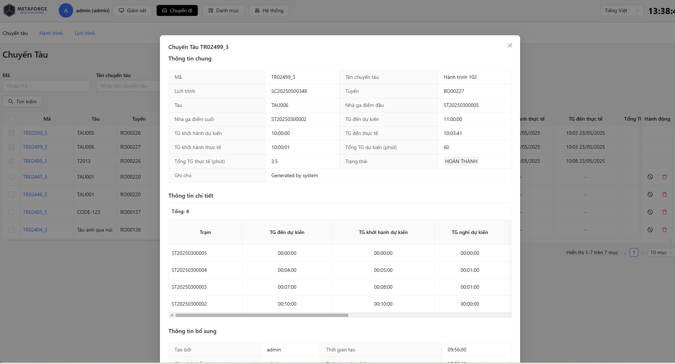Open the Danh mục menu

coord(223,10)
